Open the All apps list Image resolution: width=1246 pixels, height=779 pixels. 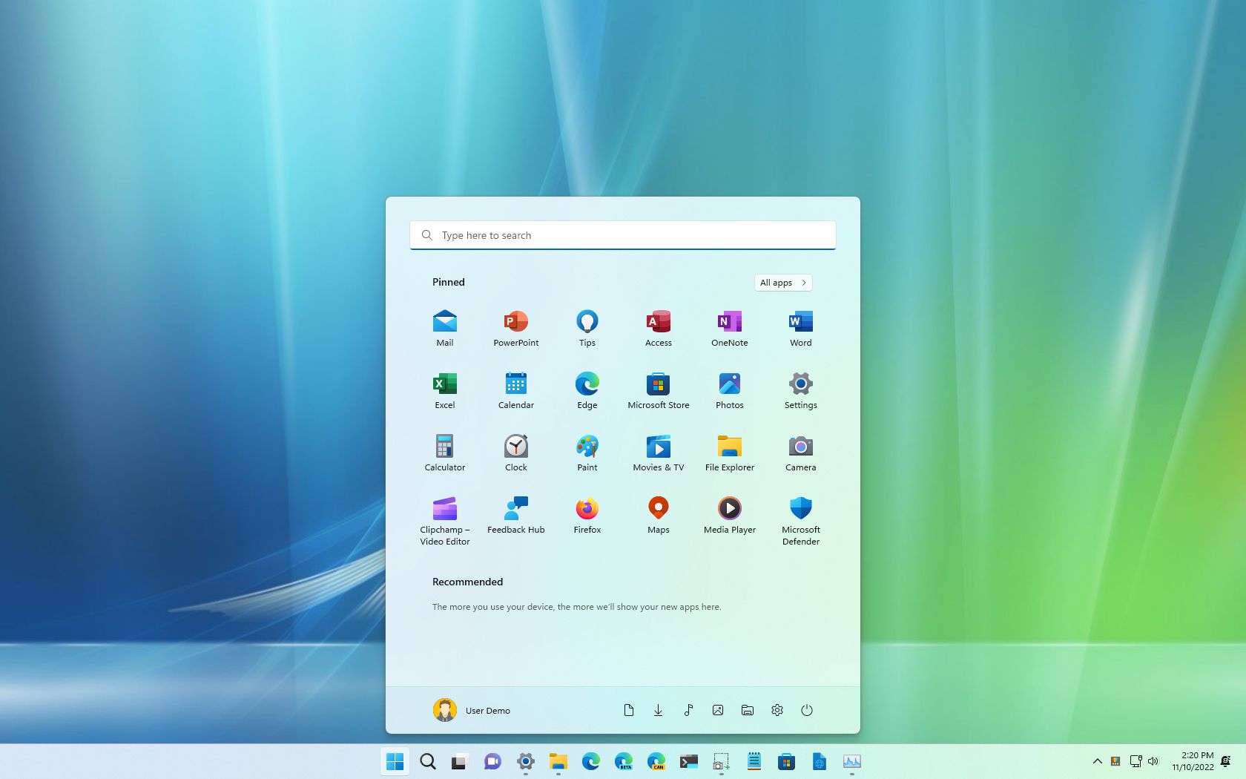(x=782, y=283)
